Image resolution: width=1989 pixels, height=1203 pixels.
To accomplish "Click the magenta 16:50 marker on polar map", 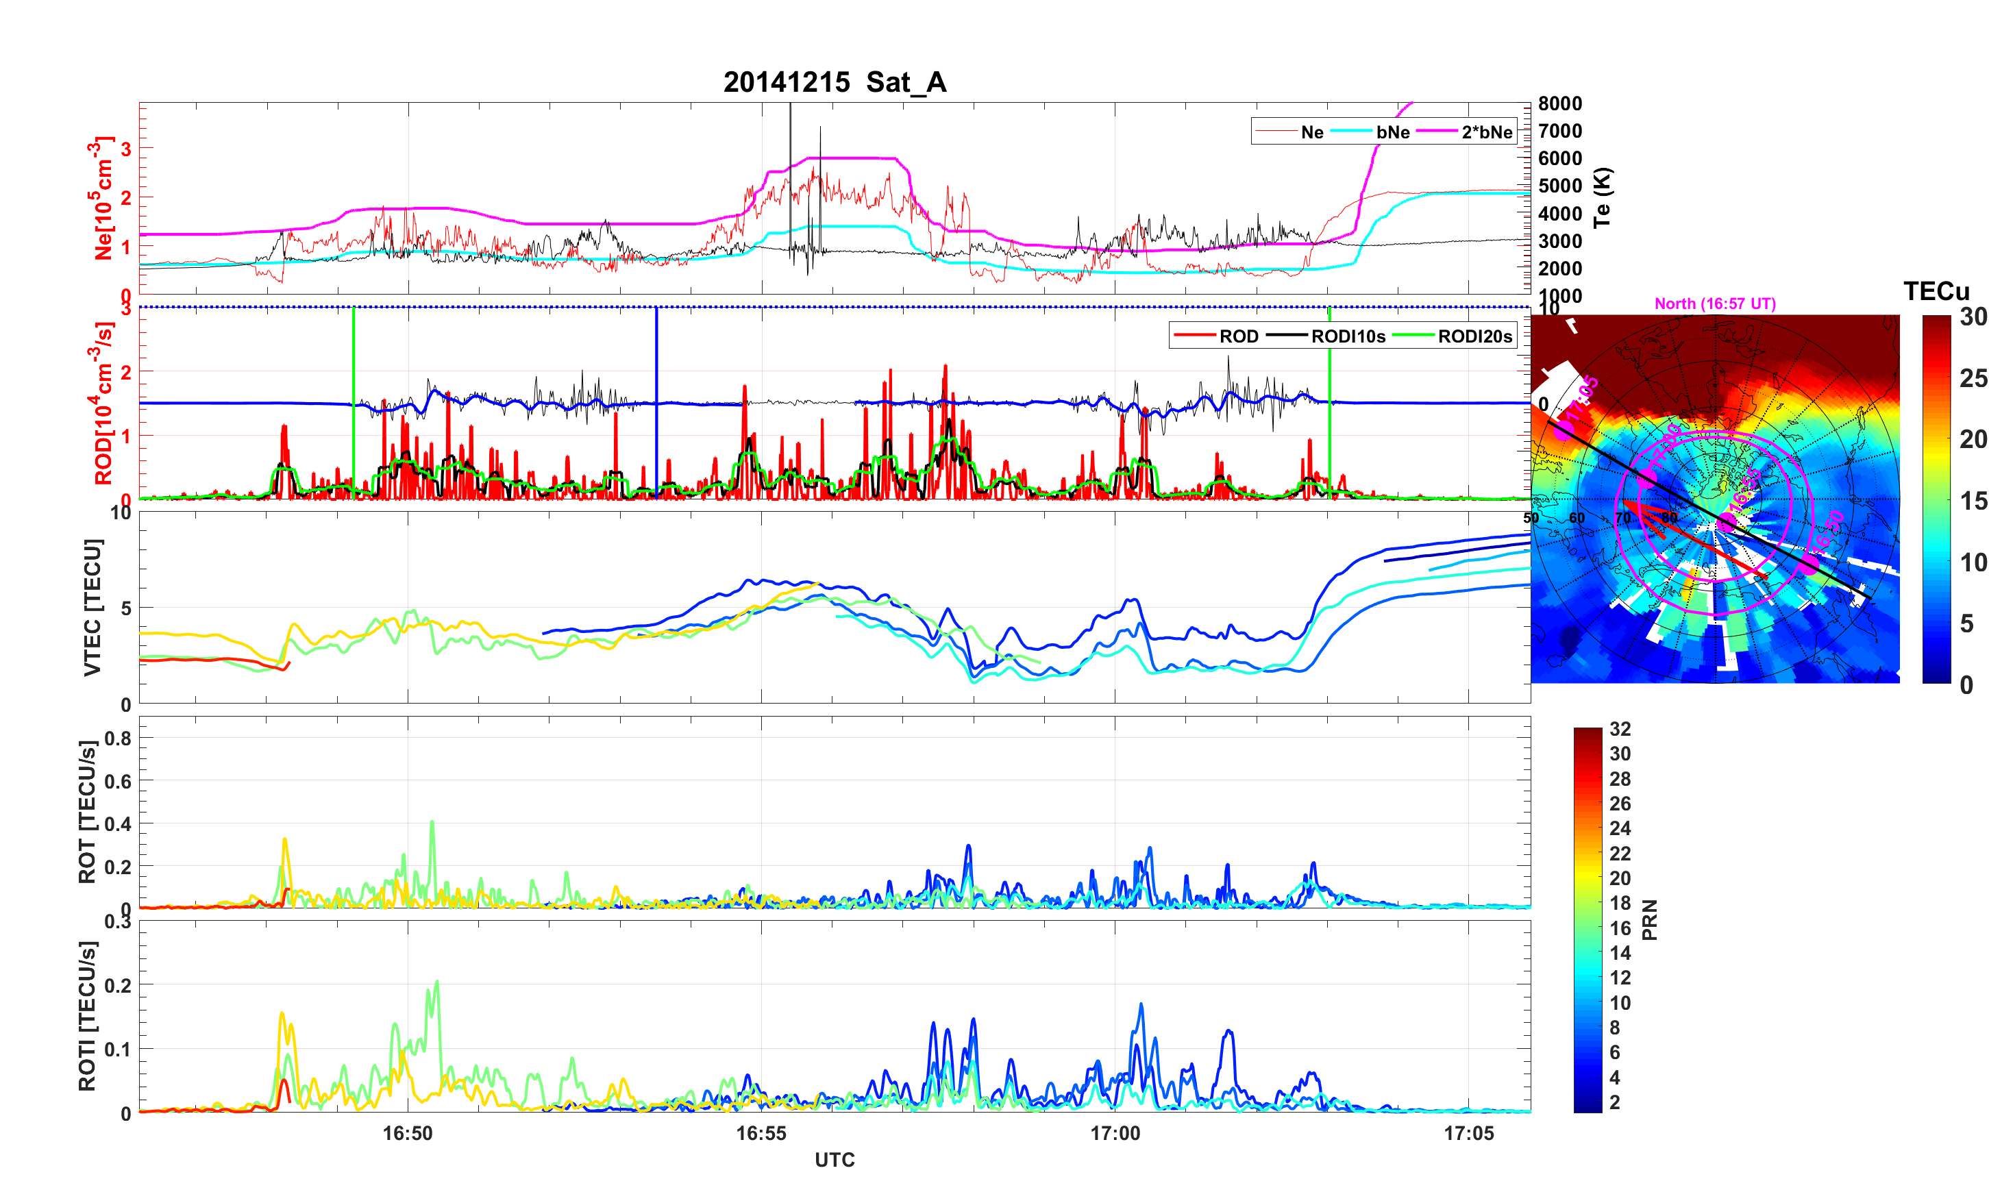I will pos(1811,562).
